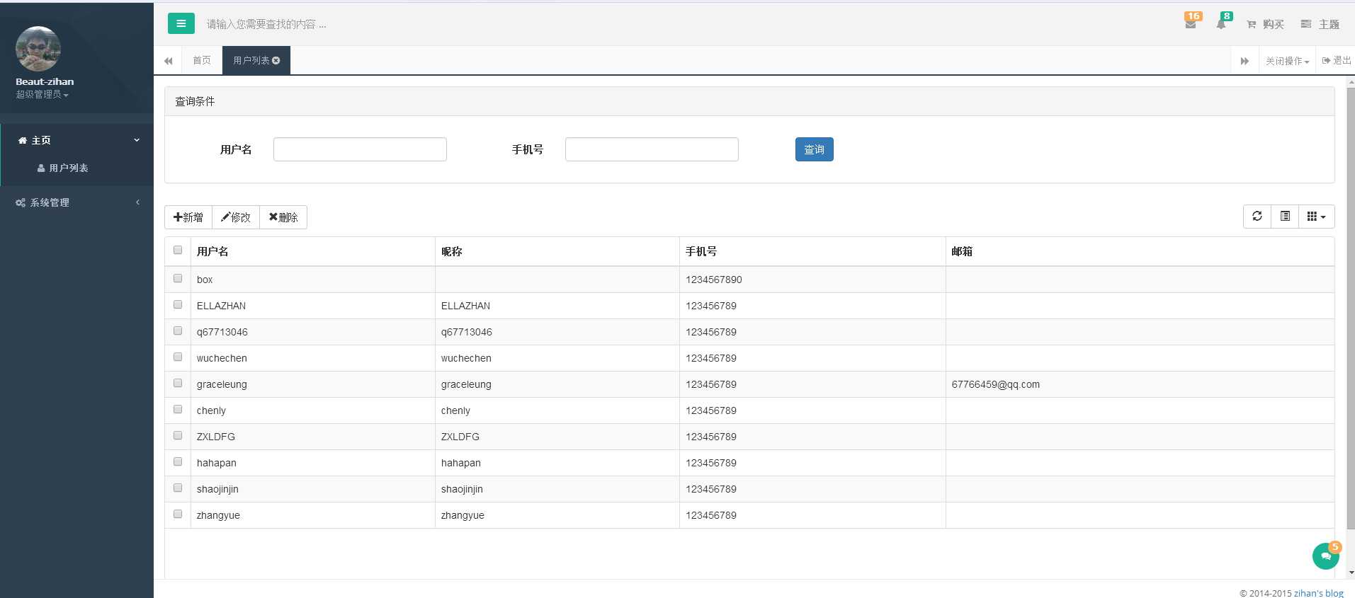
Task: Check the checkbox for row chenly
Action: [x=178, y=410]
